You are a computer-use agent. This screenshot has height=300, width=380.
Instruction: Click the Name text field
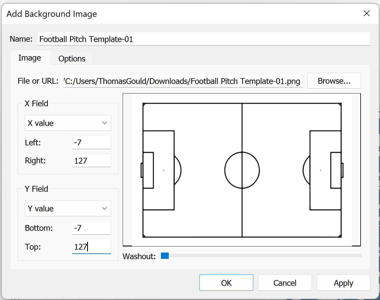click(204, 39)
